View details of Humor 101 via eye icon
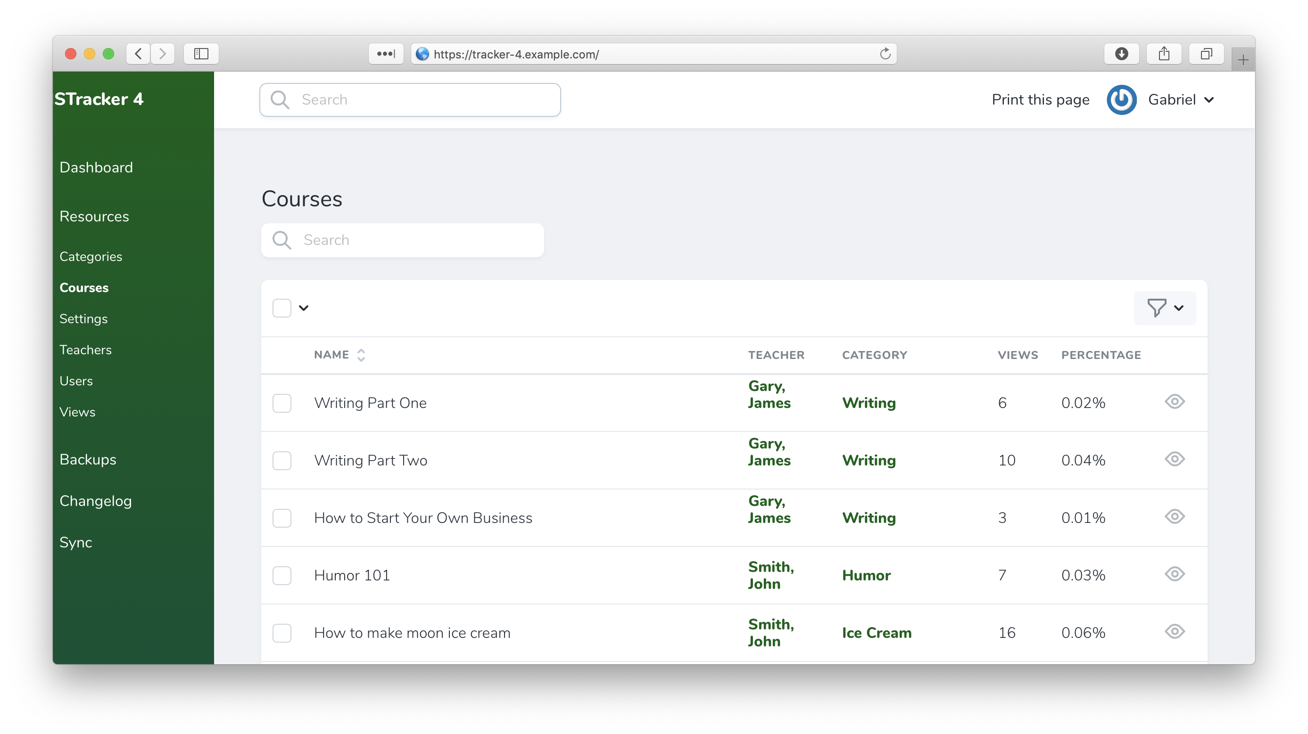Viewport: 1308px width, 734px height. click(x=1174, y=574)
